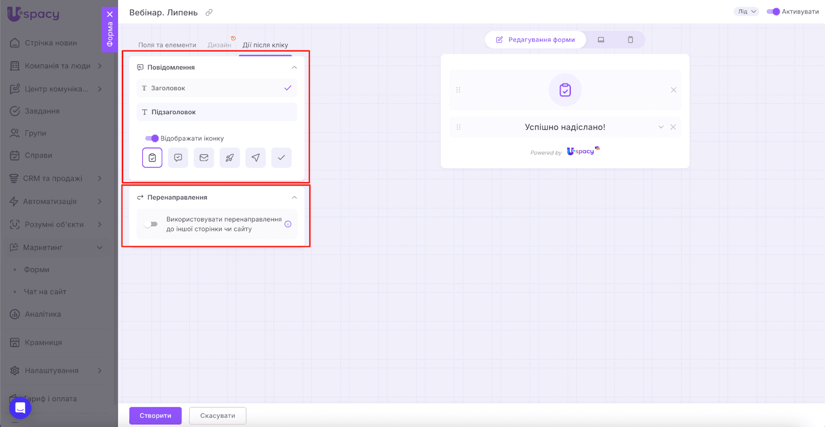
Task: Select the rocket icon option
Action: (x=229, y=158)
